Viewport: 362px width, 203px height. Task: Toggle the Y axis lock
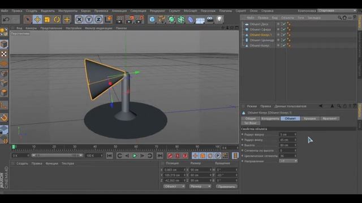coord(89,20)
